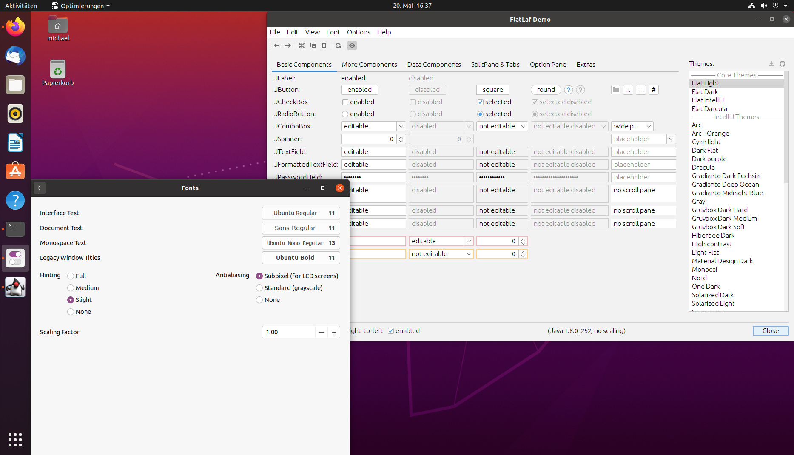Open the folder icon next to JButton row
This screenshot has width=794, height=455.
point(615,90)
